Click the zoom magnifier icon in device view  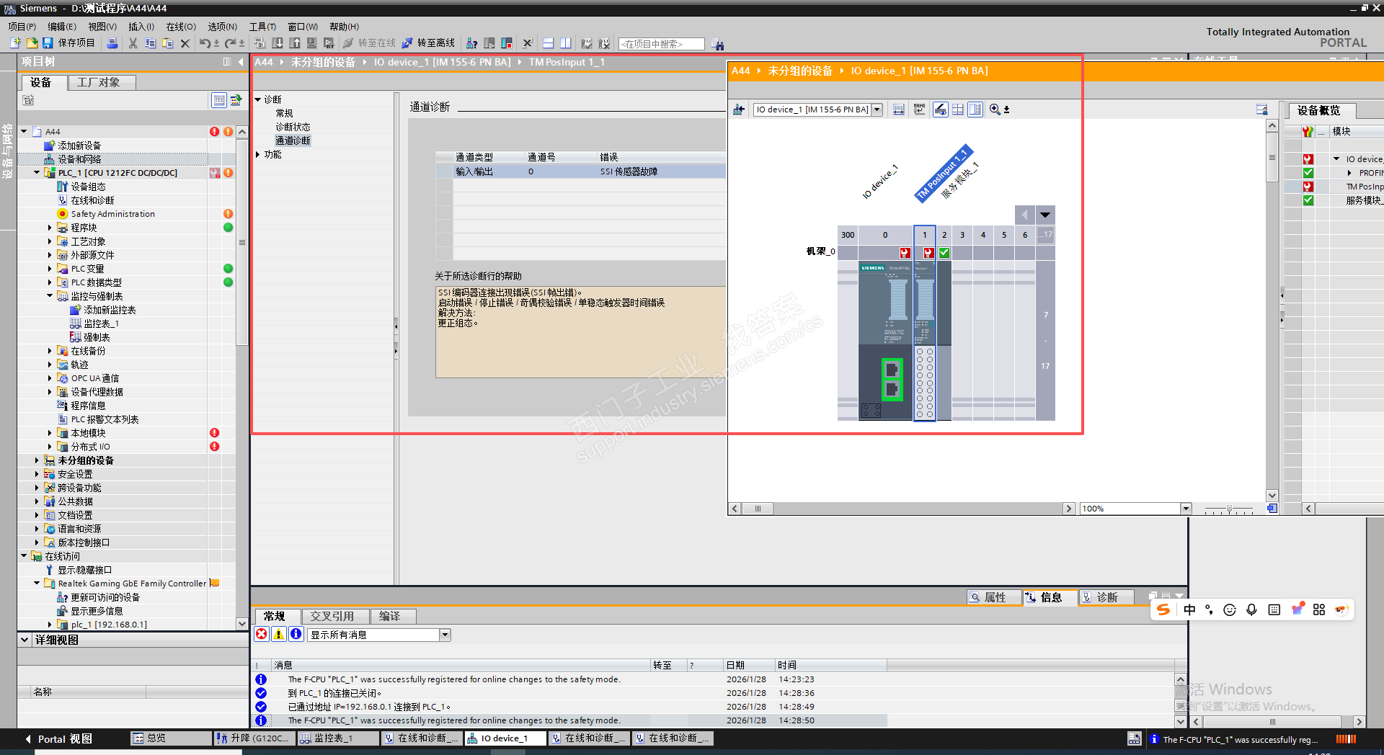[995, 110]
